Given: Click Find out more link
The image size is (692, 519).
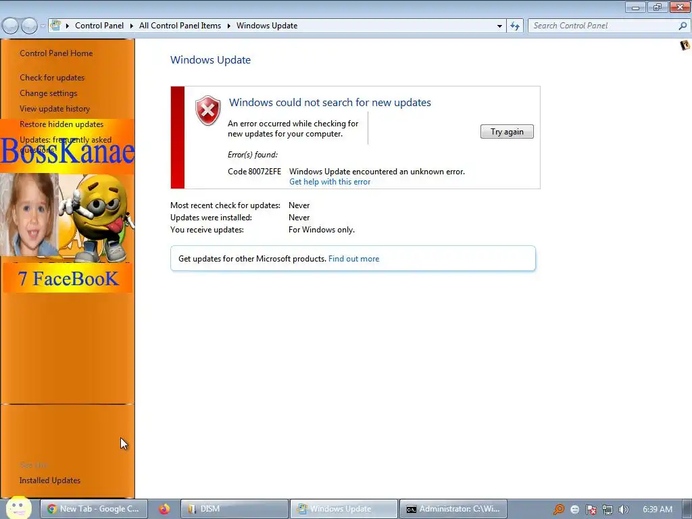Looking at the screenshot, I should (353, 259).
